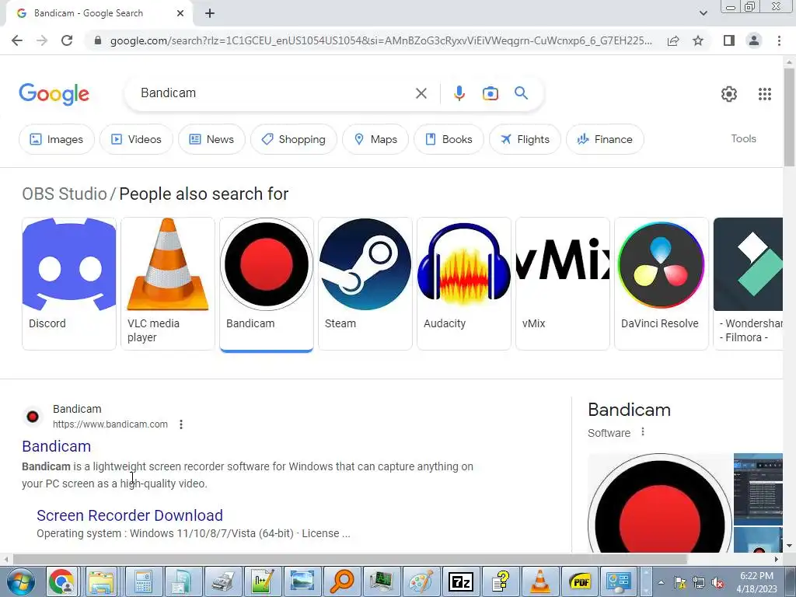Image resolution: width=796 pixels, height=597 pixels.
Task: Clear the search query text
Action: 421,93
